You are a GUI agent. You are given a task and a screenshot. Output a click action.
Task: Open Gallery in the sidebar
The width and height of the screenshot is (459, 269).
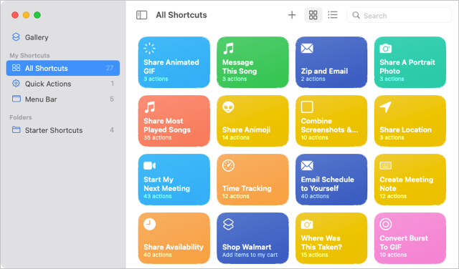[x=62, y=37]
